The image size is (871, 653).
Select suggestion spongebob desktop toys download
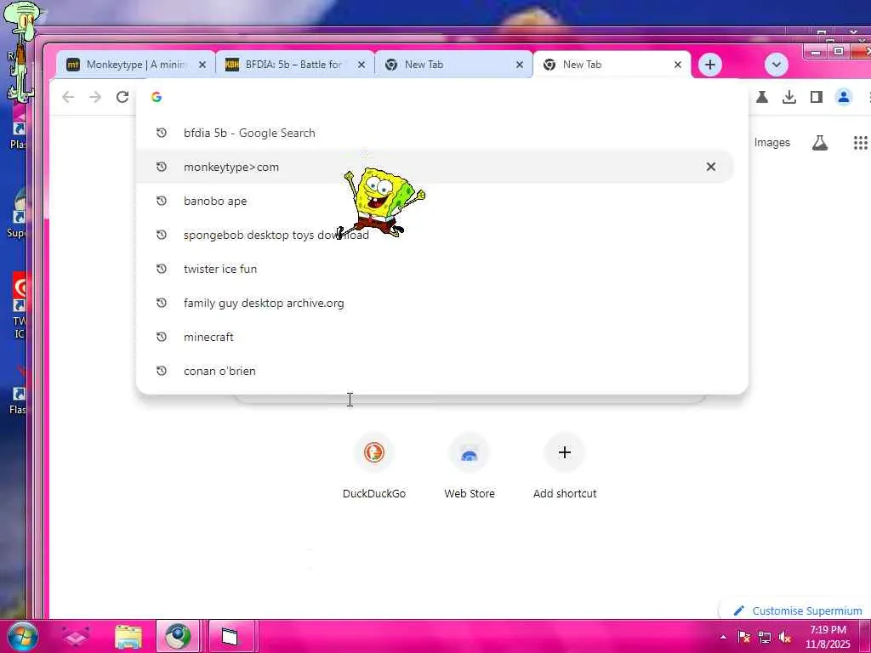(x=435, y=235)
